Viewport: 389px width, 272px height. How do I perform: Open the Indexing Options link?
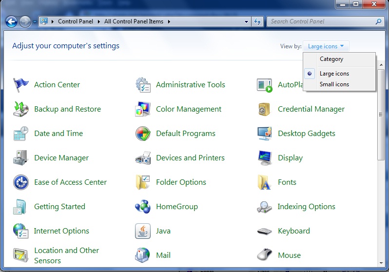pyautogui.click(x=307, y=207)
